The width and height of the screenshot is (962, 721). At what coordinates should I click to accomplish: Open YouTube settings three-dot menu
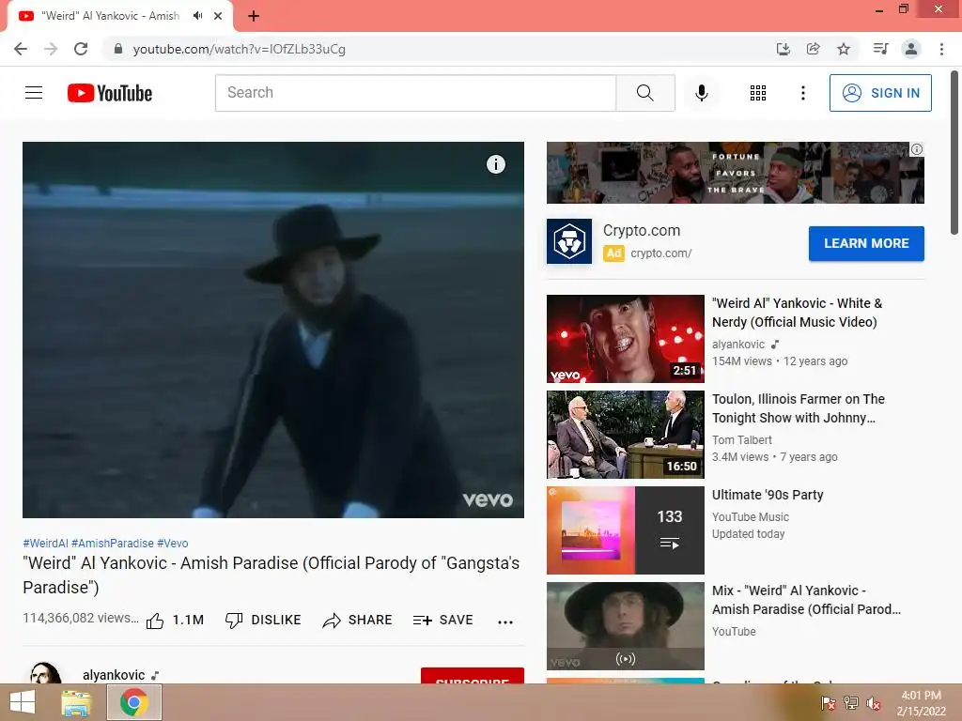(802, 93)
